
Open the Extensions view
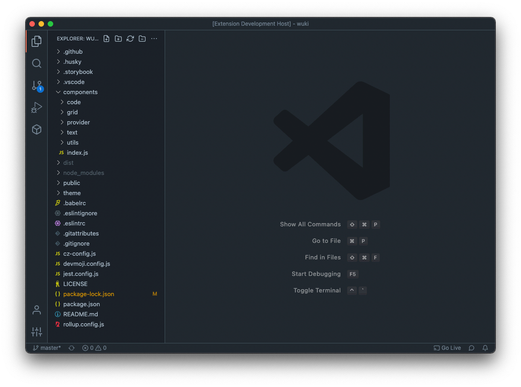click(37, 129)
